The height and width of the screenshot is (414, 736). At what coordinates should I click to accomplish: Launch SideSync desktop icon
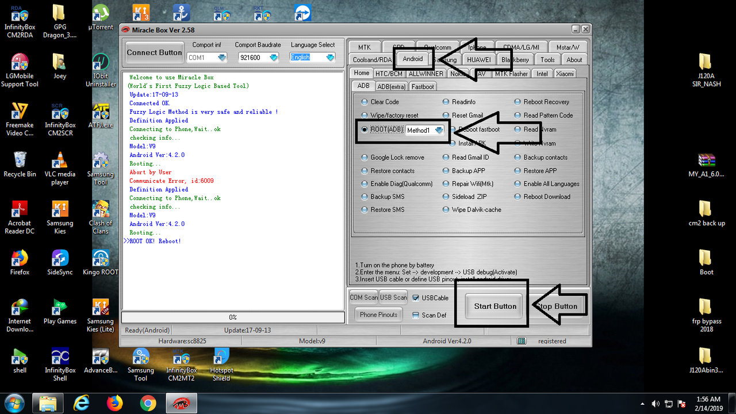(x=60, y=262)
